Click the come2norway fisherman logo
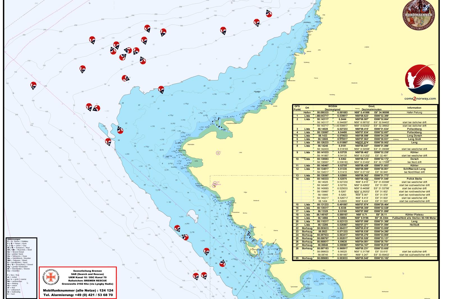Viewport: 449px width, 299px height. pyautogui.click(x=420, y=78)
